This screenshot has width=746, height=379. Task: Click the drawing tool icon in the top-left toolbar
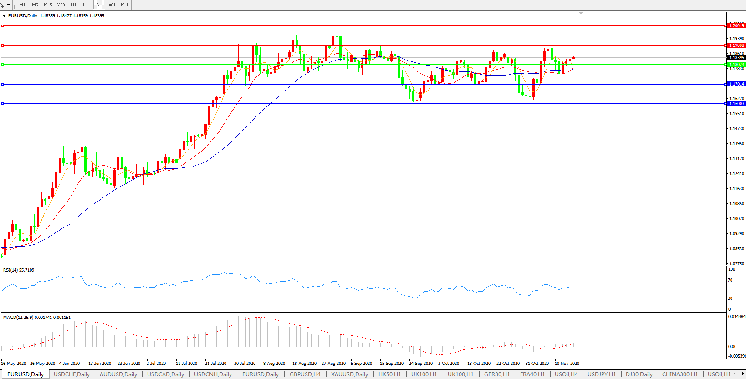pyautogui.click(x=2, y=5)
